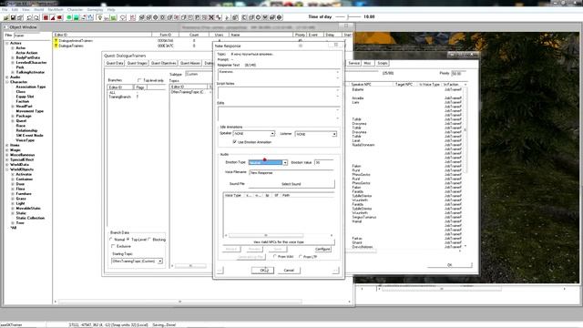Select the Quest item in Character tree
The height and width of the screenshot is (328, 583).
[21, 121]
